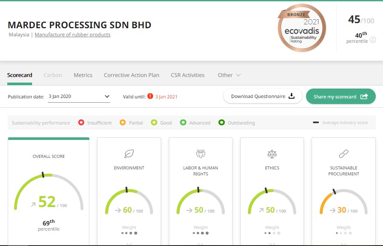Click the red warning icon near Valid until
383x246 pixels.
click(150, 96)
